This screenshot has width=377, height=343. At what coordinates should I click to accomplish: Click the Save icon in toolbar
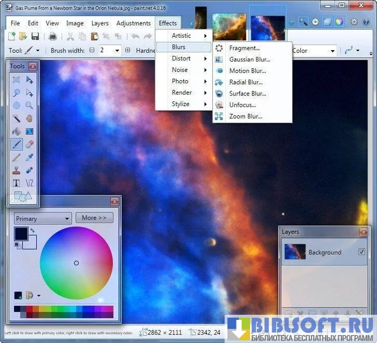point(35,37)
